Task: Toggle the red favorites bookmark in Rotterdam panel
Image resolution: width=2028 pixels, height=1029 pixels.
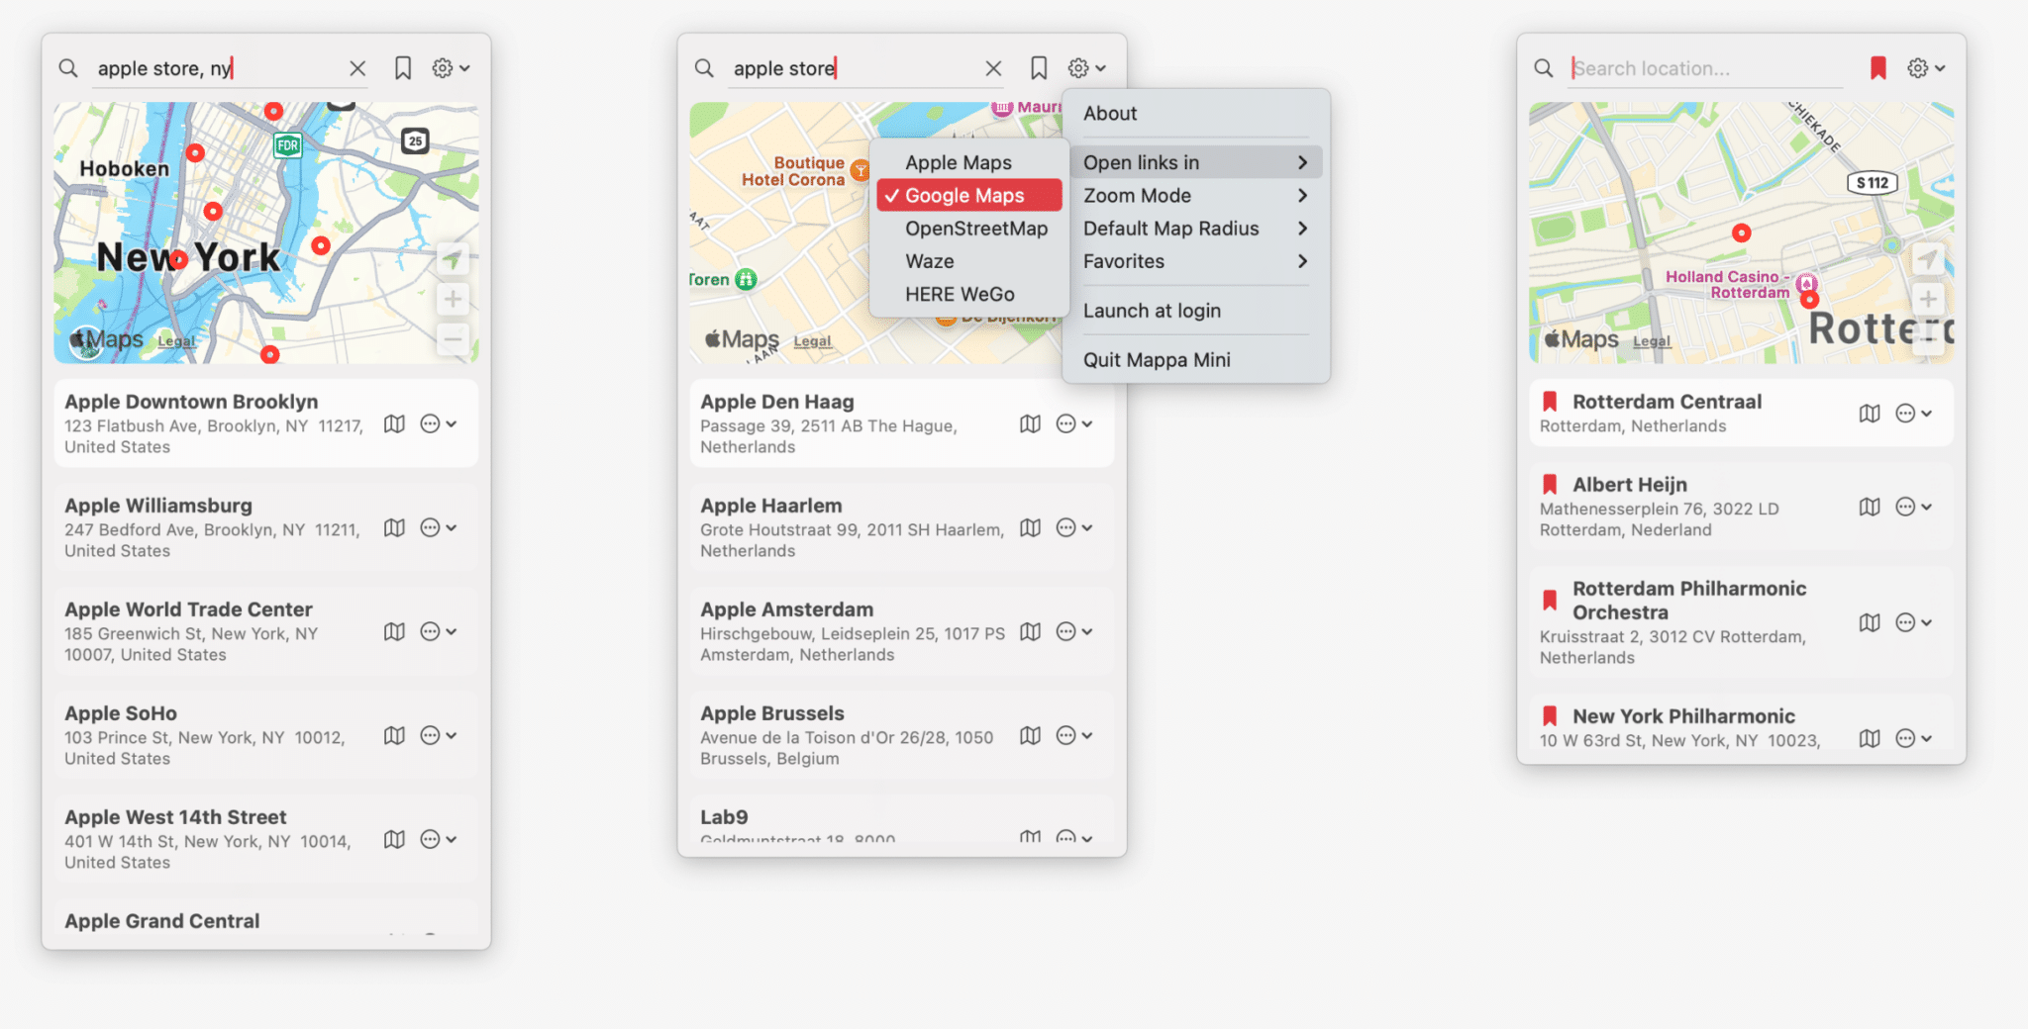Action: coord(1877,68)
